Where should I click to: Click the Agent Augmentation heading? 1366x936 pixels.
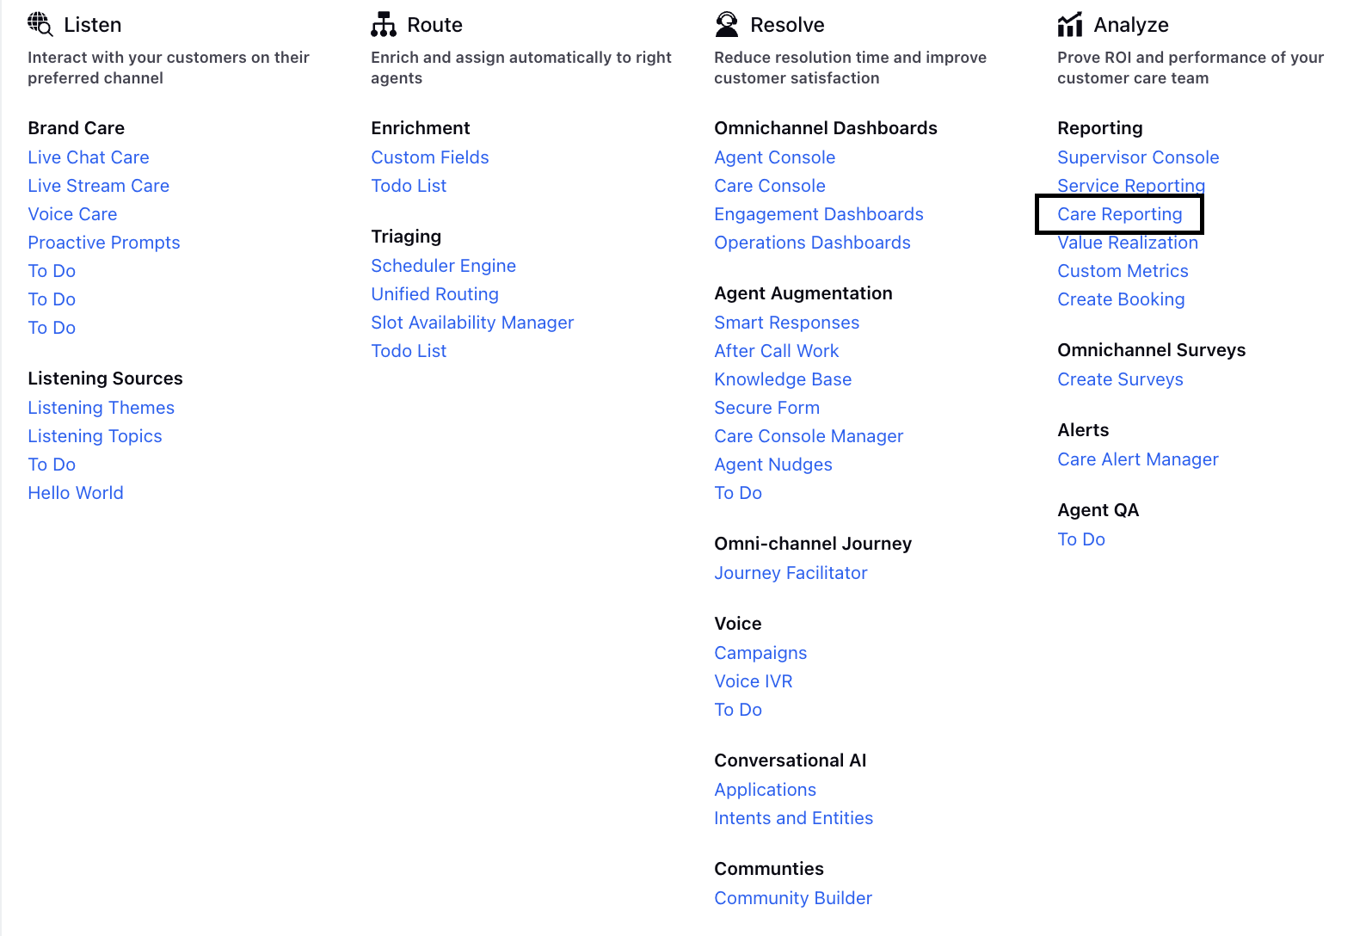[x=803, y=293]
